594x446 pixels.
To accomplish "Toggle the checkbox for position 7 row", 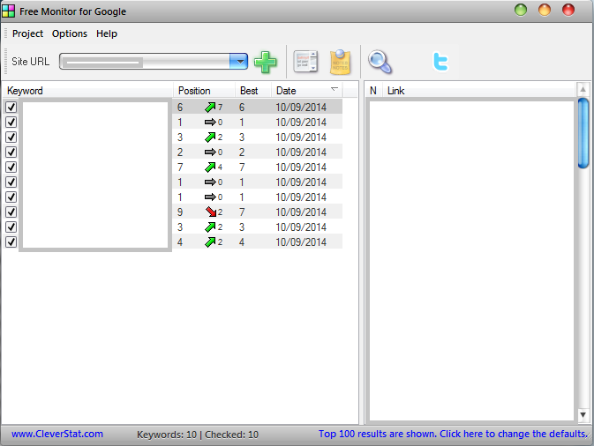I will click(x=11, y=167).
